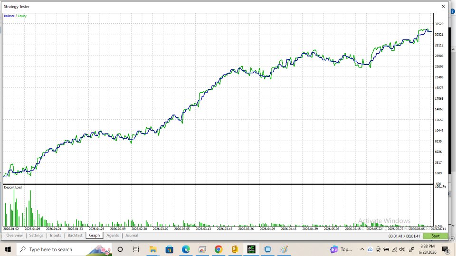The width and height of the screenshot is (456, 256).
Task: Show hidden system tray icons
Action: pyautogui.click(x=362, y=249)
